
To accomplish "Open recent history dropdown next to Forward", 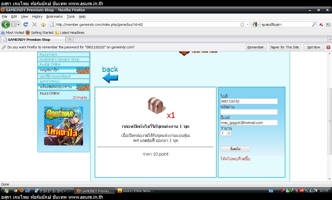I will tap(18, 24).
